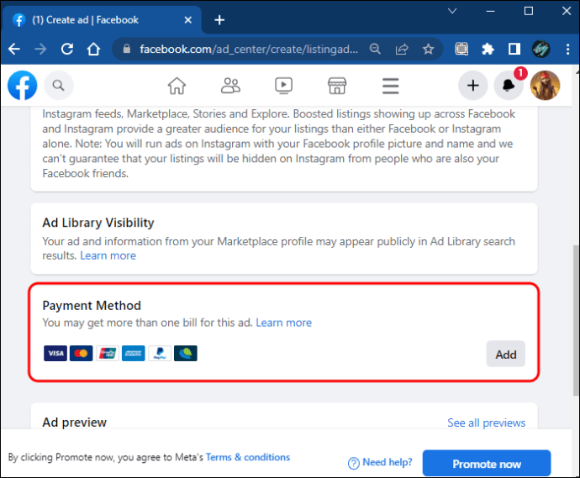Open Learn more under Payment Method

click(x=284, y=323)
